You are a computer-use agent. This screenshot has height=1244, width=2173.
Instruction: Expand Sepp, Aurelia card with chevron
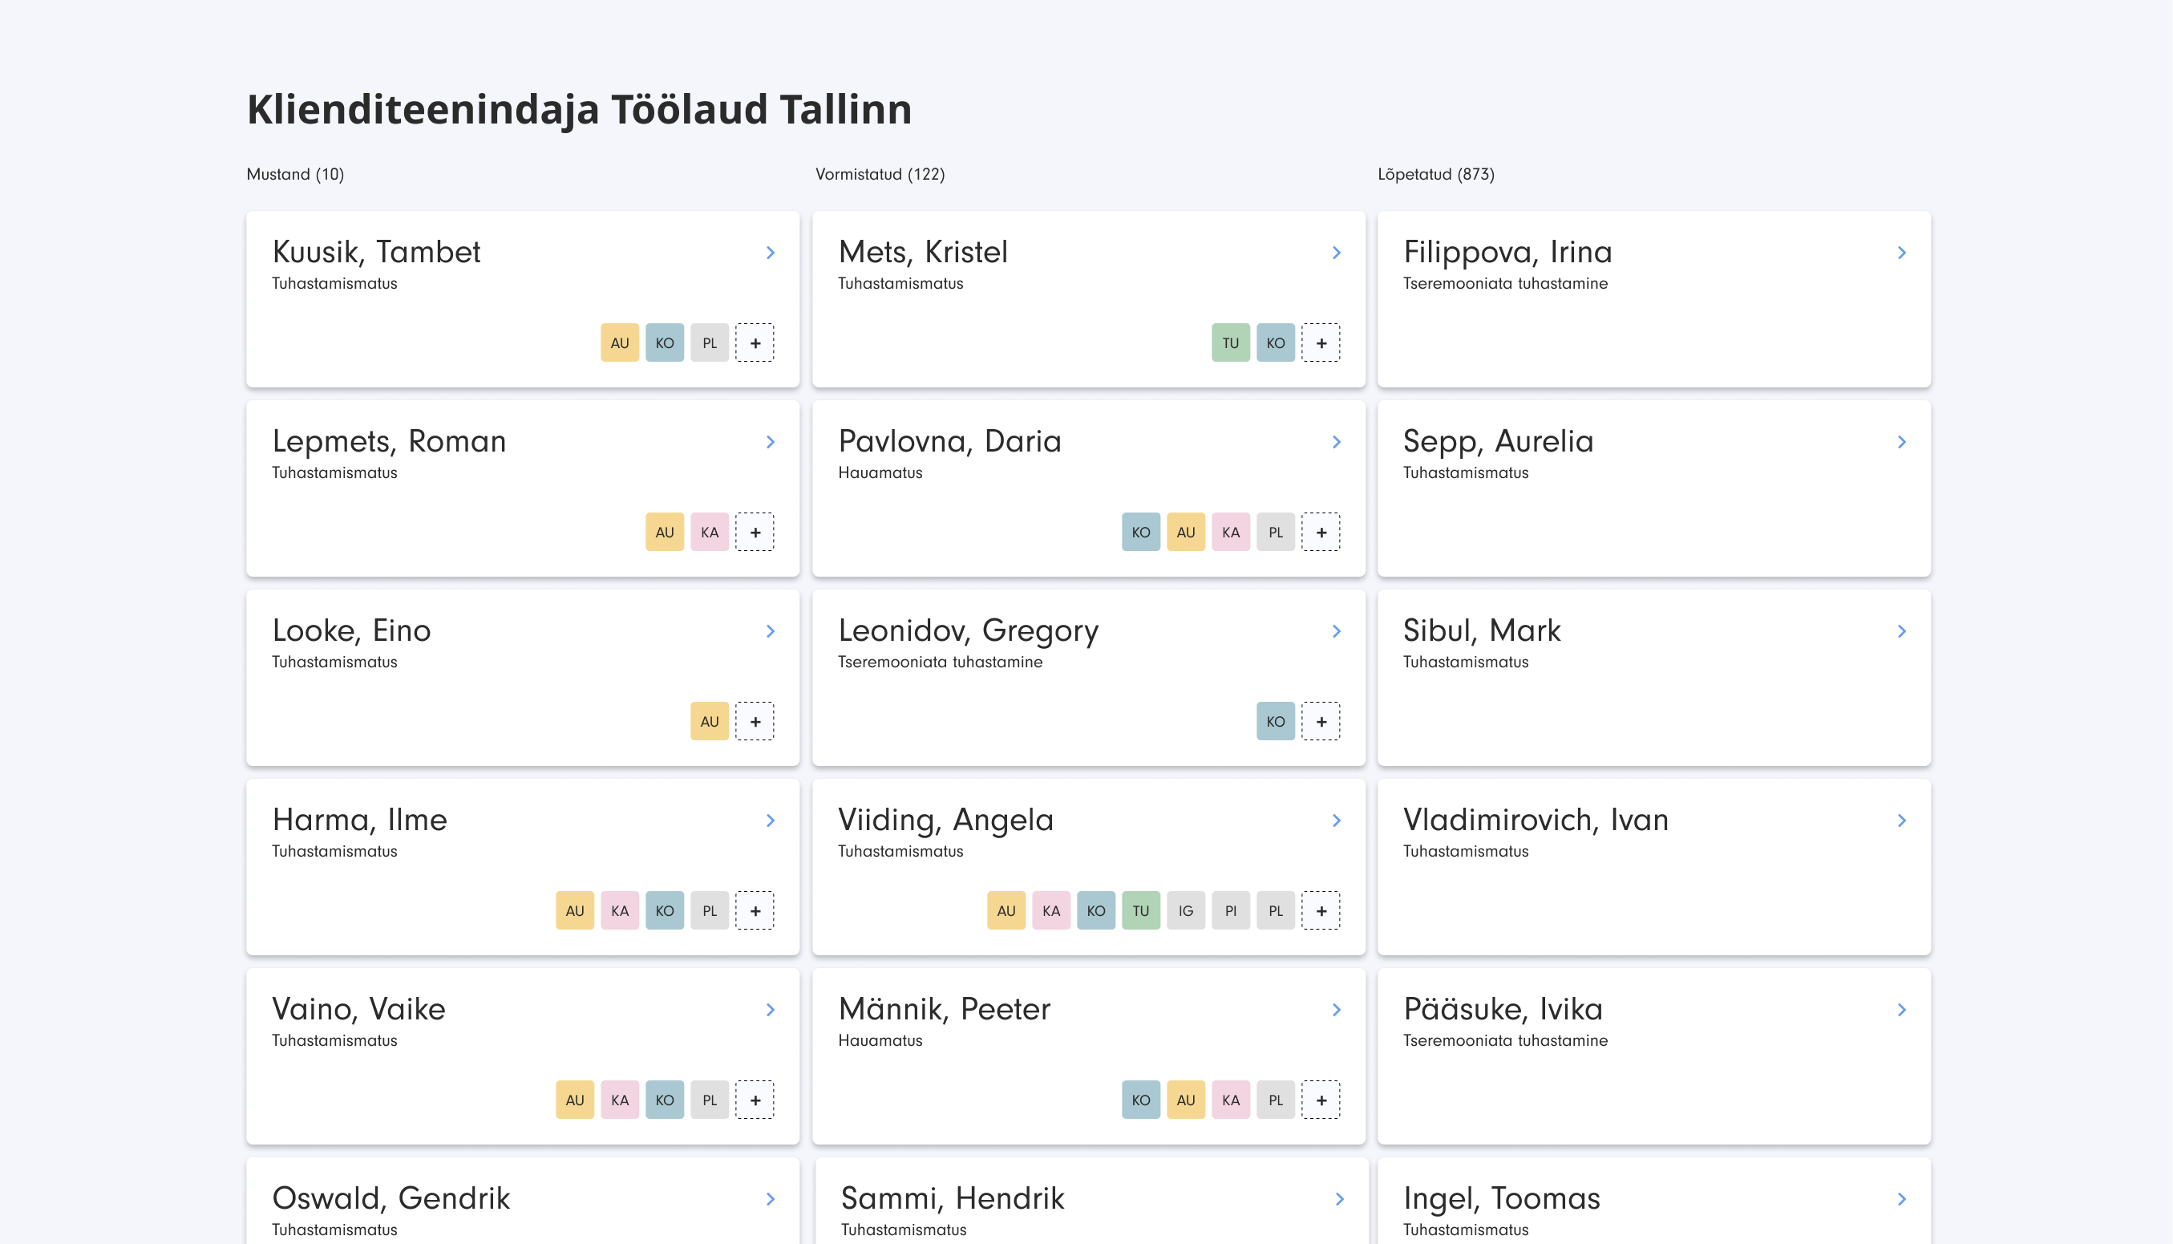(x=1901, y=442)
